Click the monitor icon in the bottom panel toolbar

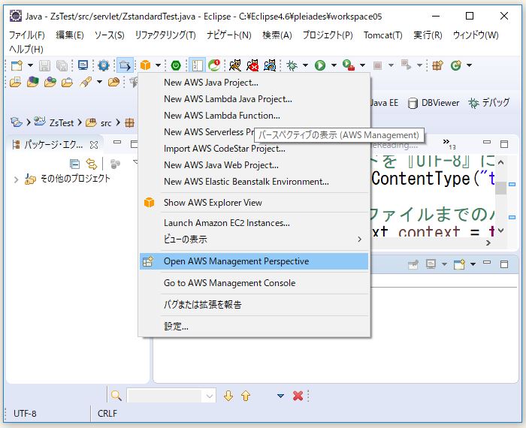pyautogui.click(x=431, y=264)
